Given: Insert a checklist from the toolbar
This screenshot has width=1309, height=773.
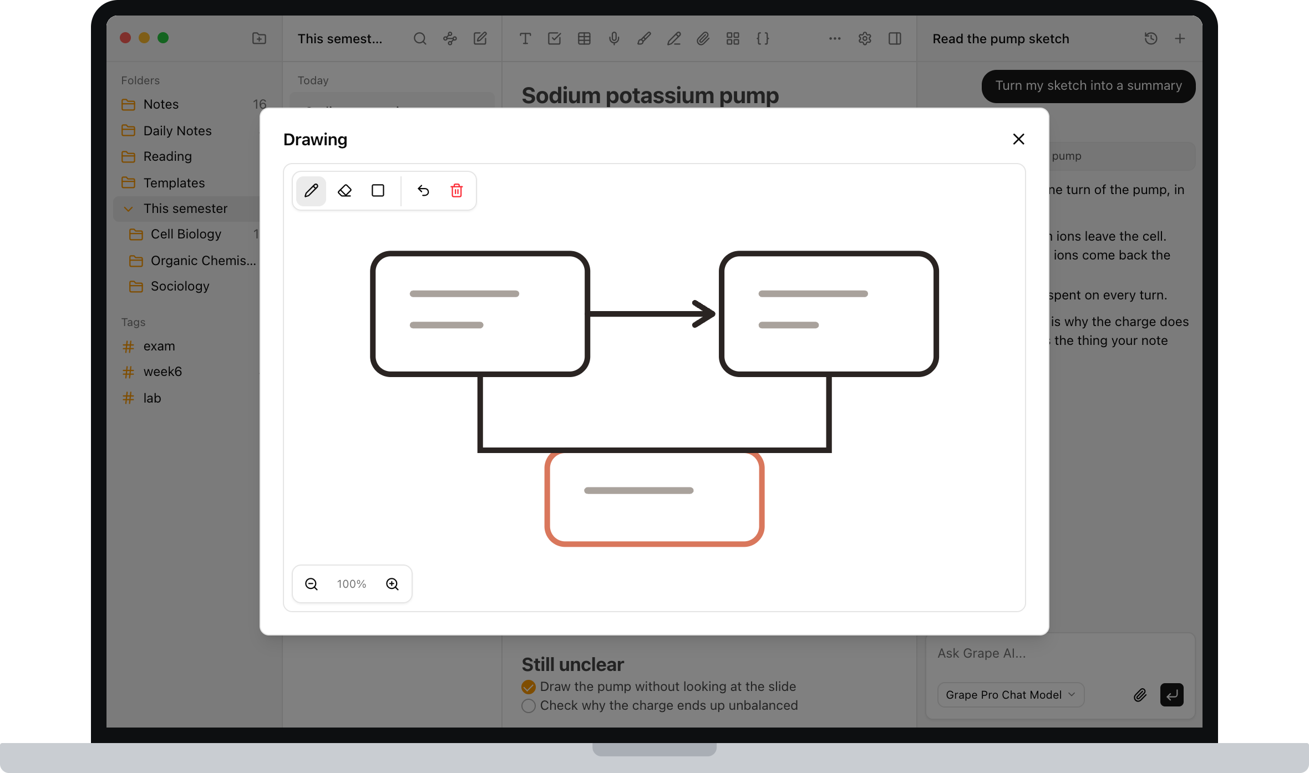Looking at the screenshot, I should coord(554,38).
